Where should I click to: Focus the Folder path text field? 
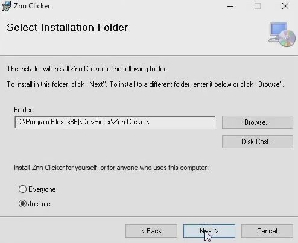click(x=115, y=122)
